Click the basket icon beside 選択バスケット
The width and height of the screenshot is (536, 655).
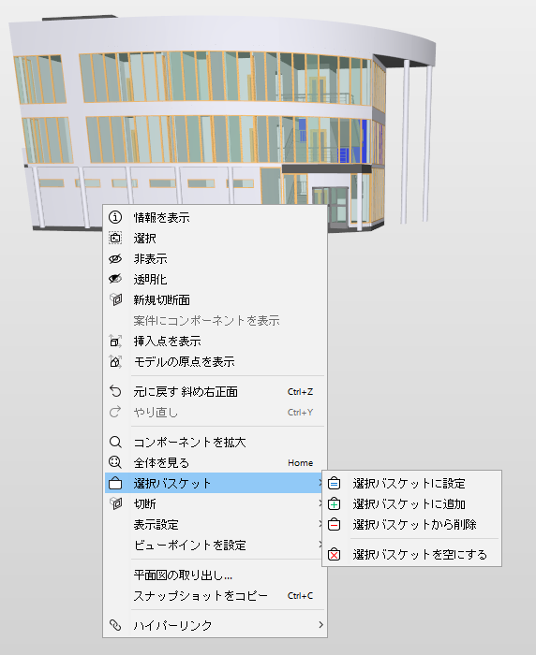coord(115,484)
